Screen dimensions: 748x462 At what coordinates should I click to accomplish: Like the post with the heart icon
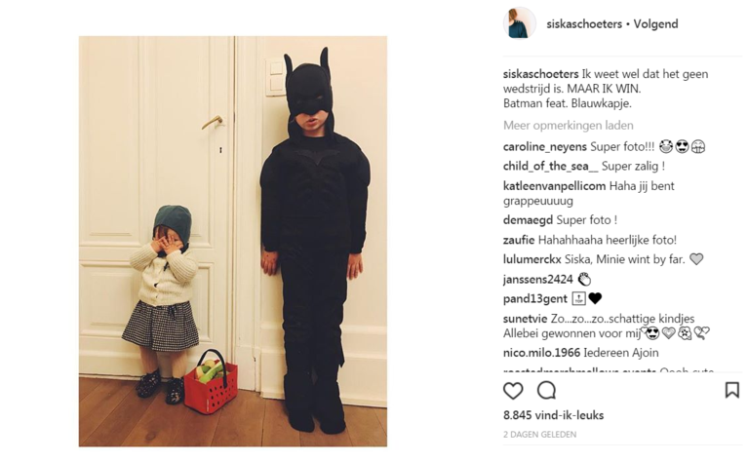(513, 391)
